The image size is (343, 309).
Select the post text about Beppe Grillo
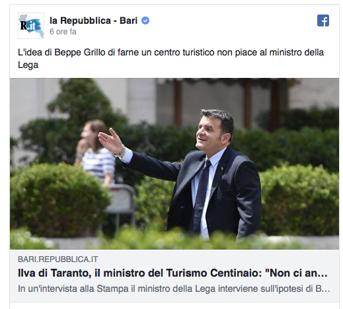pyautogui.click(x=171, y=59)
